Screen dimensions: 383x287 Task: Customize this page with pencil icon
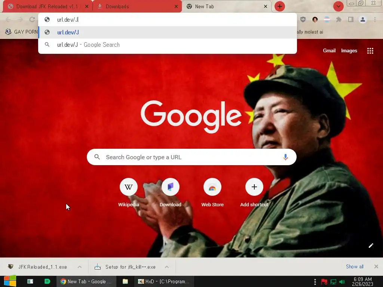pyautogui.click(x=371, y=246)
